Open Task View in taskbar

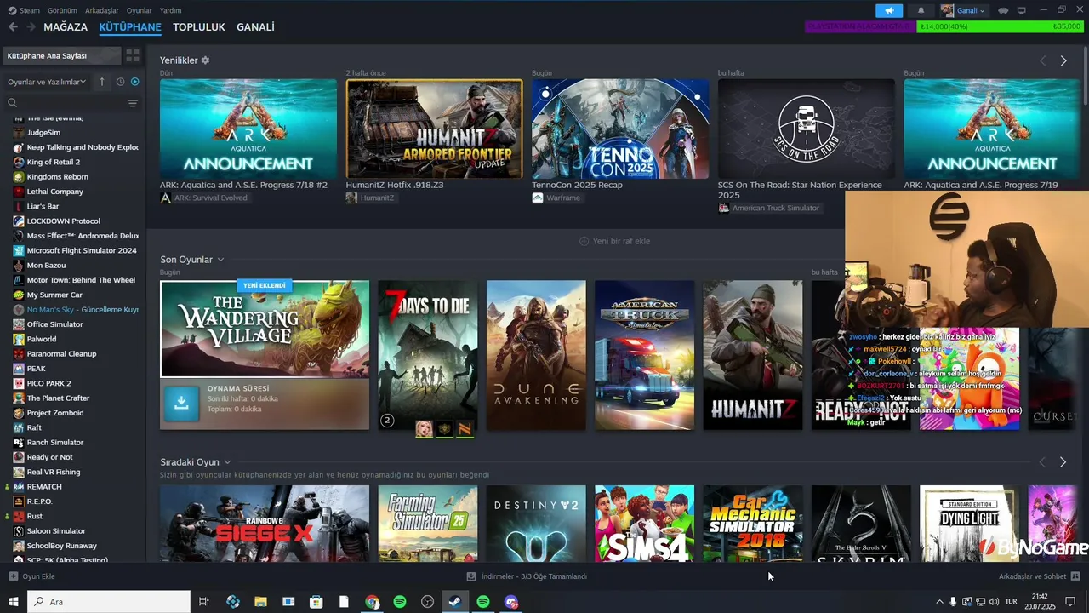pos(204,602)
